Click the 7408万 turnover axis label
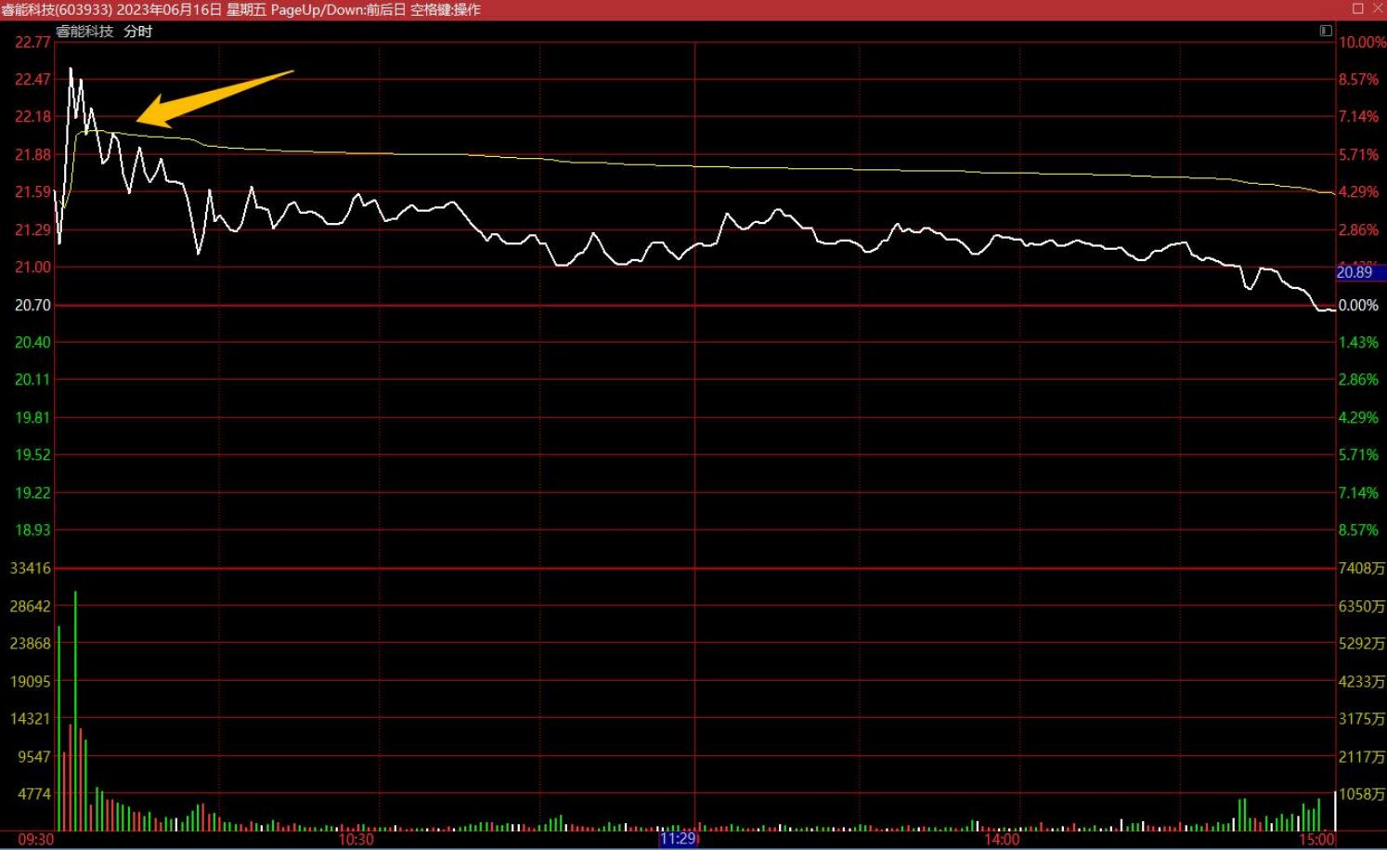This screenshot has height=850, width=1387. 1361,568
